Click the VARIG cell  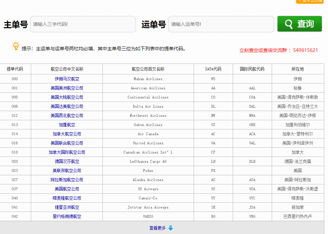coord(148,217)
